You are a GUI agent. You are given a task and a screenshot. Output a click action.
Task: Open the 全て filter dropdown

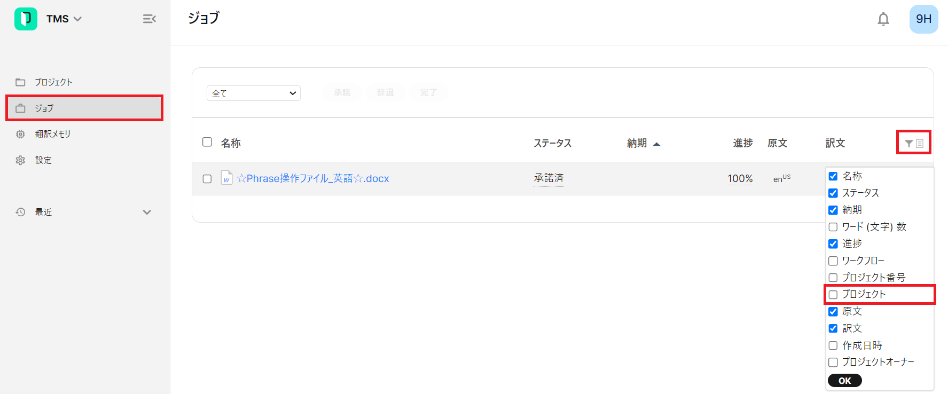tap(253, 93)
